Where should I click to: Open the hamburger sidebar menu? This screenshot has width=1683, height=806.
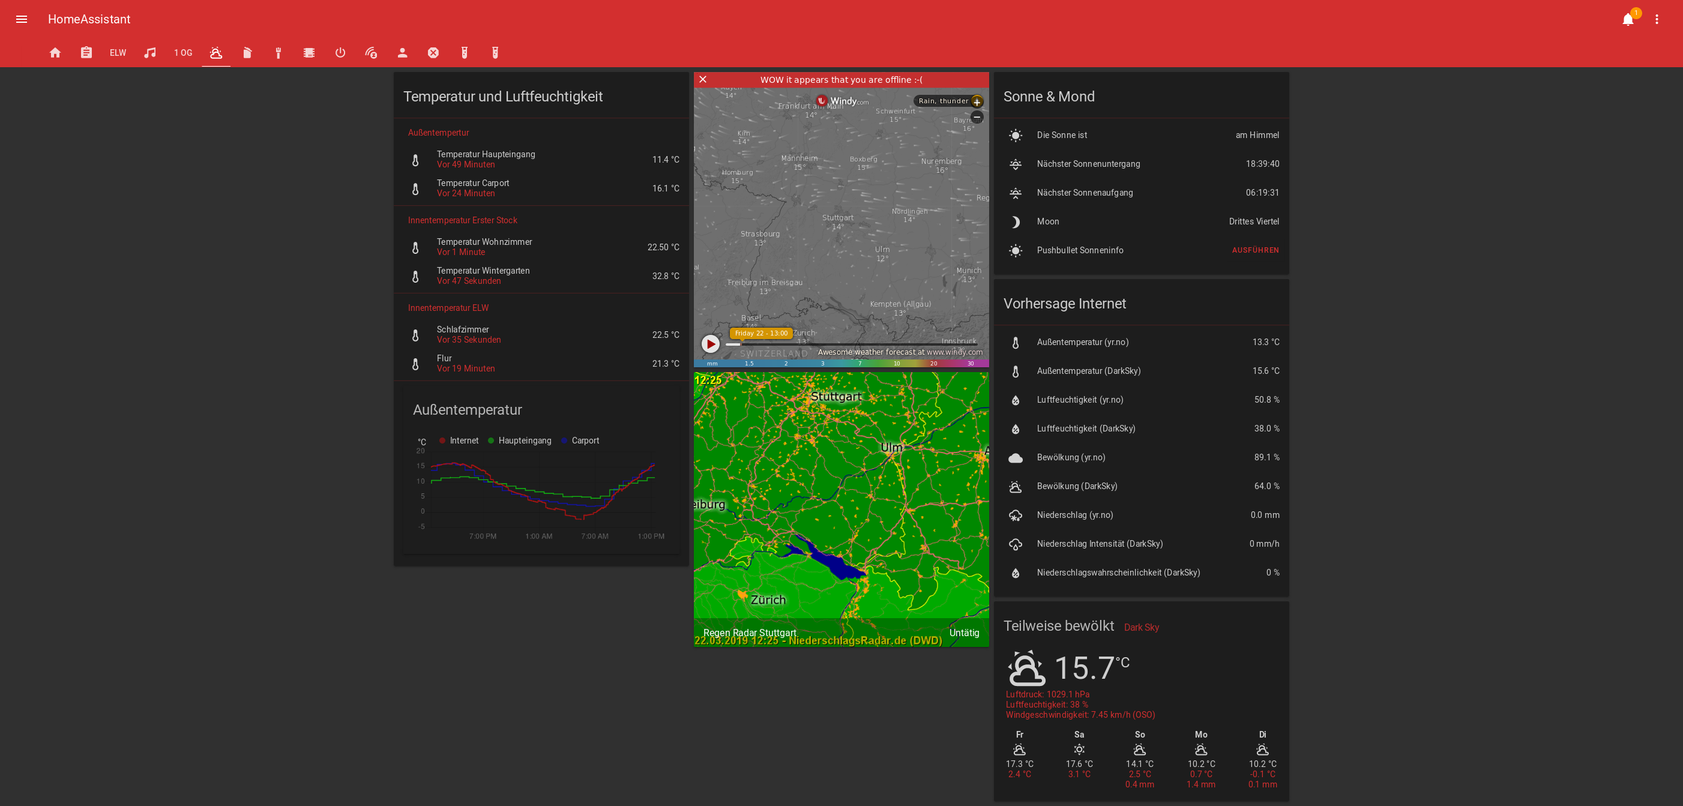(x=22, y=20)
